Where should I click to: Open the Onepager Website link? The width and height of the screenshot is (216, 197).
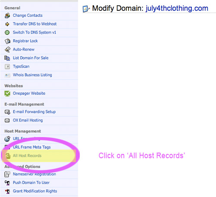(29, 93)
